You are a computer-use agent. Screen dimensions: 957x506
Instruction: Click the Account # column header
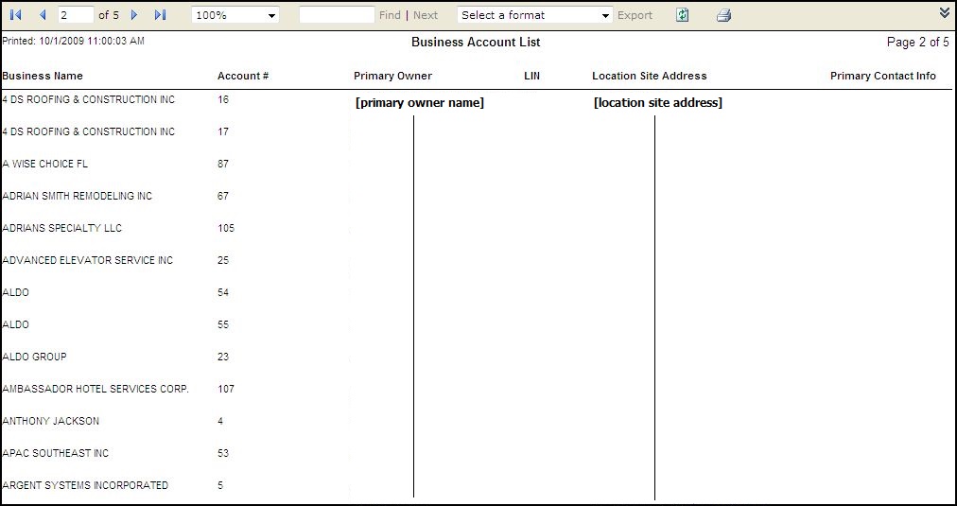tap(243, 76)
